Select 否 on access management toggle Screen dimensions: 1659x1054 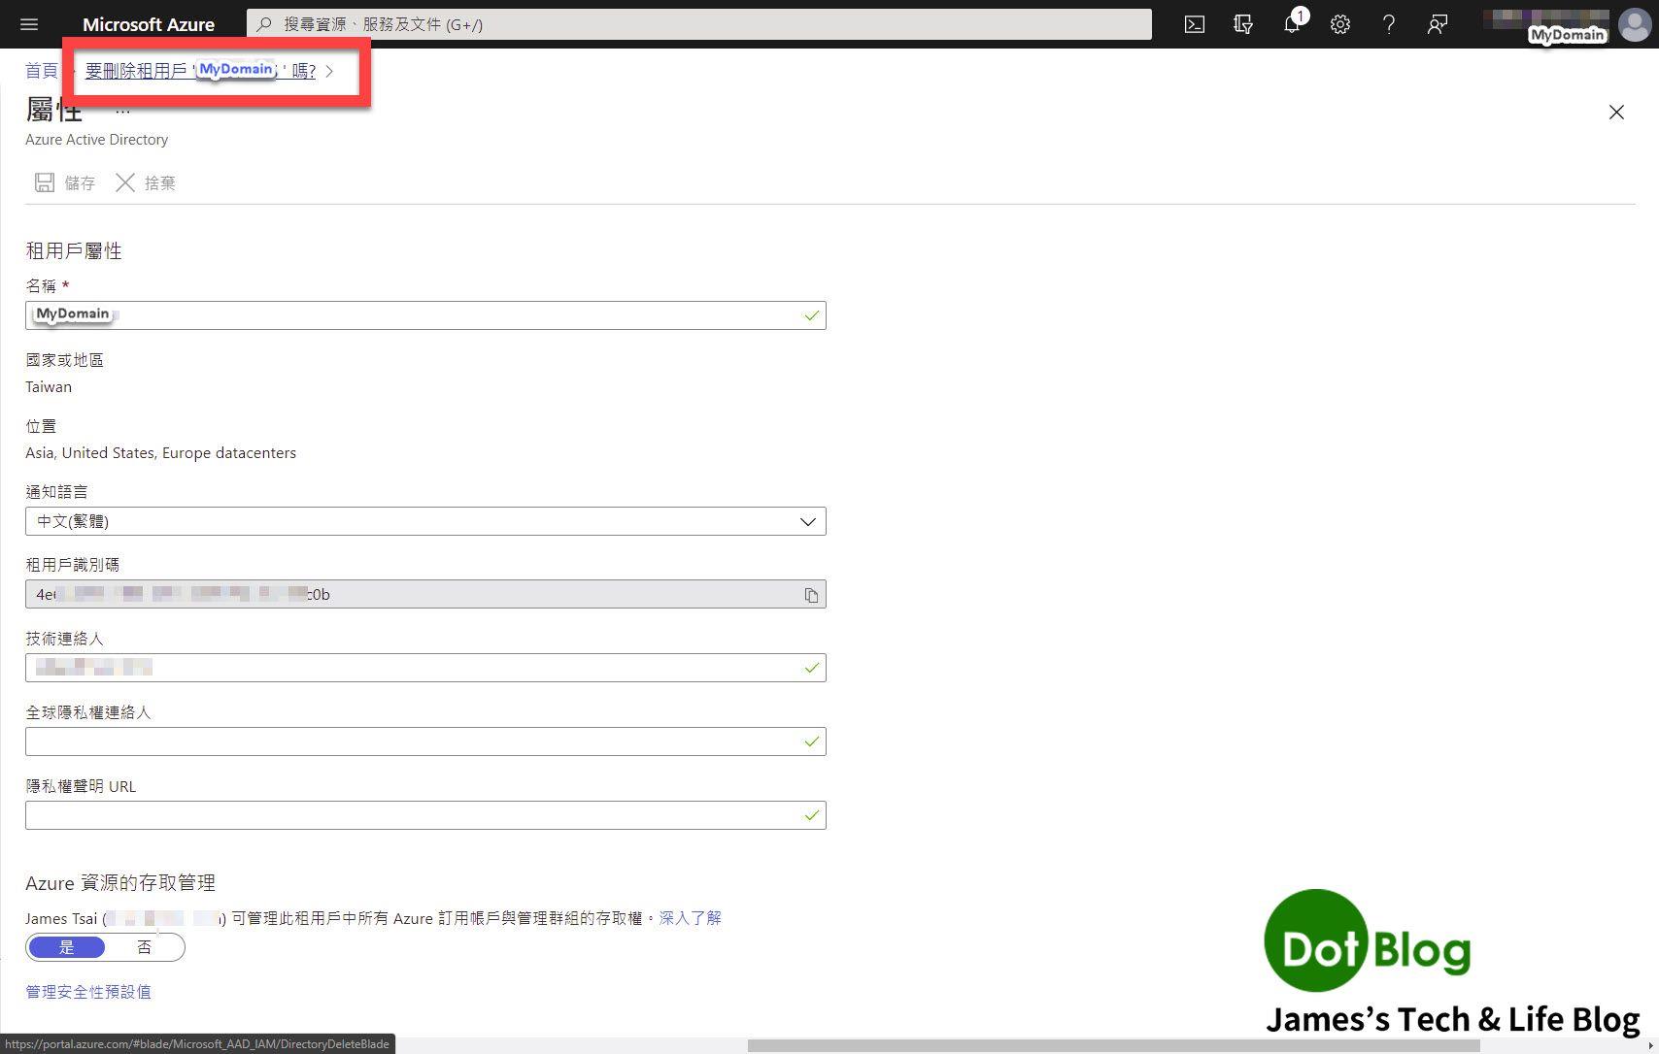click(x=144, y=947)
